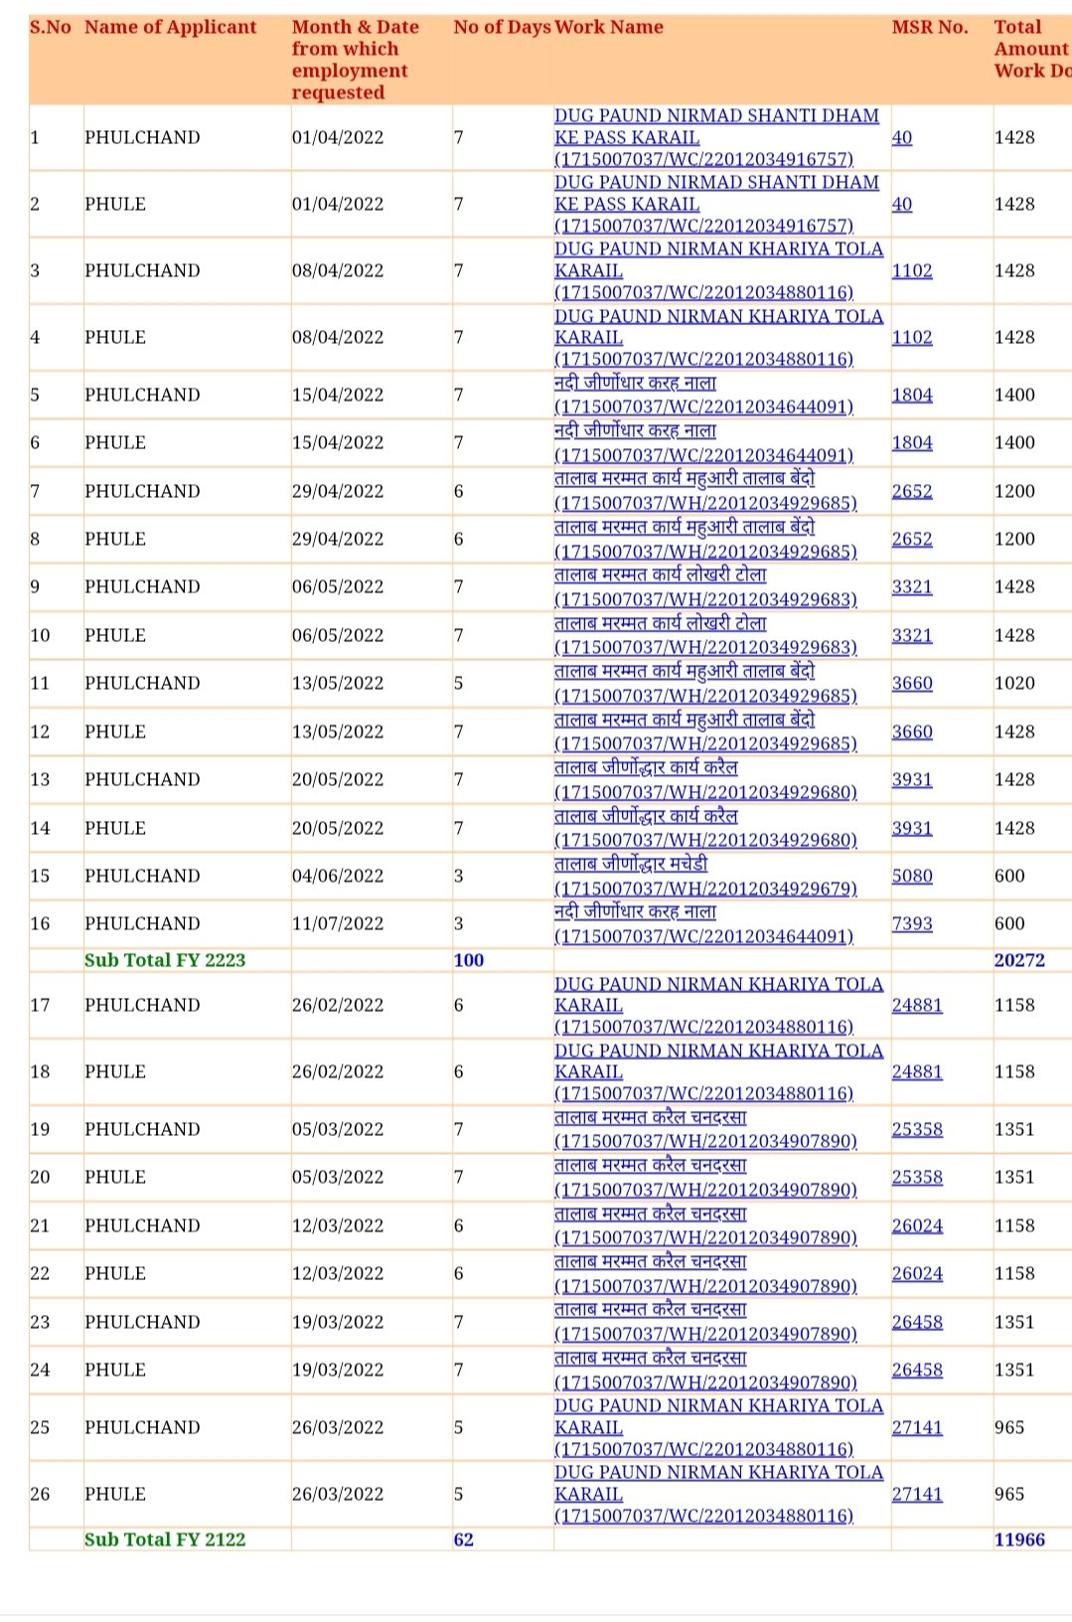
Task: Open MSR No. 5080 link
Action: 911,876
